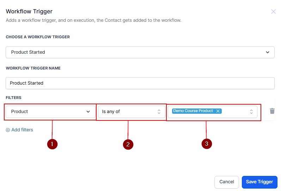This screenshot has width=281, height=191.
Task: Click the chevron arrow in Product filter field
Action: tap(88, 112)
